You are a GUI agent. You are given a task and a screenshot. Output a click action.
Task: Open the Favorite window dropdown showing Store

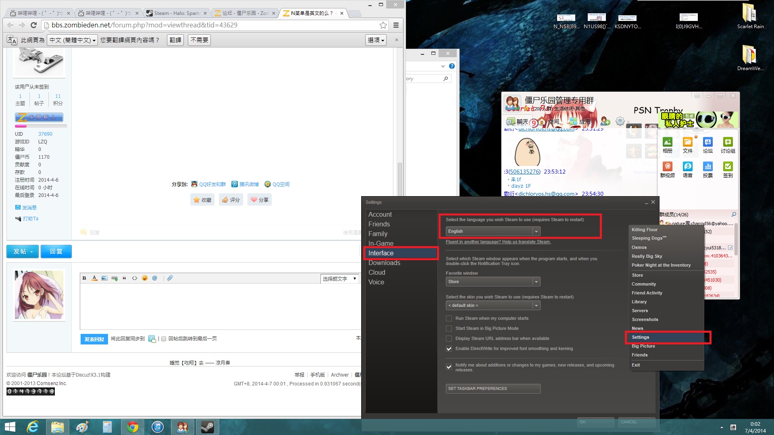pyautogui.click(x=493, y=282)
